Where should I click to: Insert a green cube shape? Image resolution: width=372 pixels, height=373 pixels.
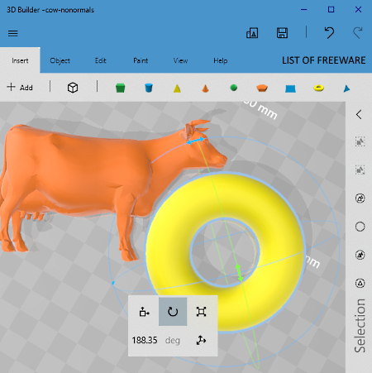[120, 88]
